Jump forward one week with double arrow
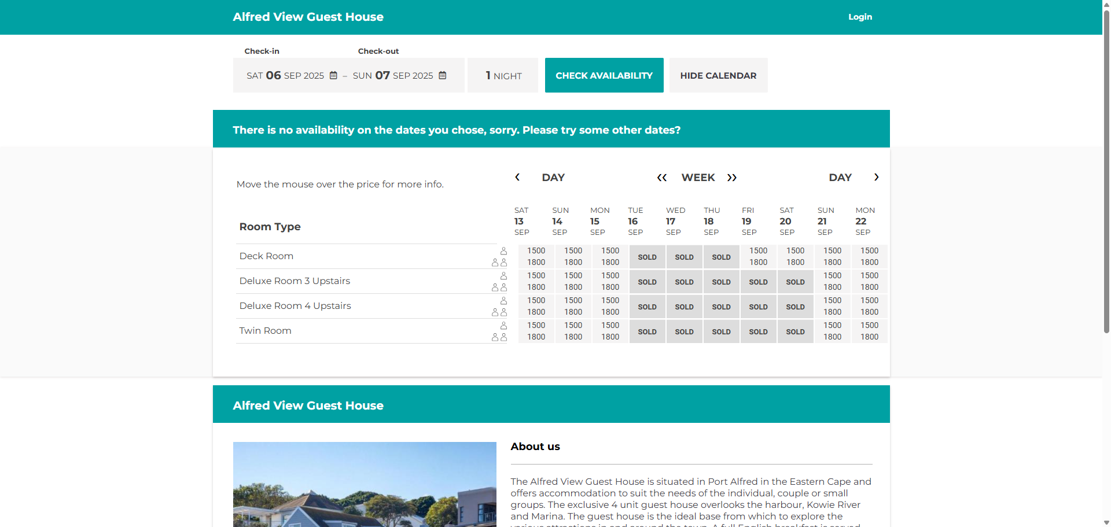 tap(732, 178)
